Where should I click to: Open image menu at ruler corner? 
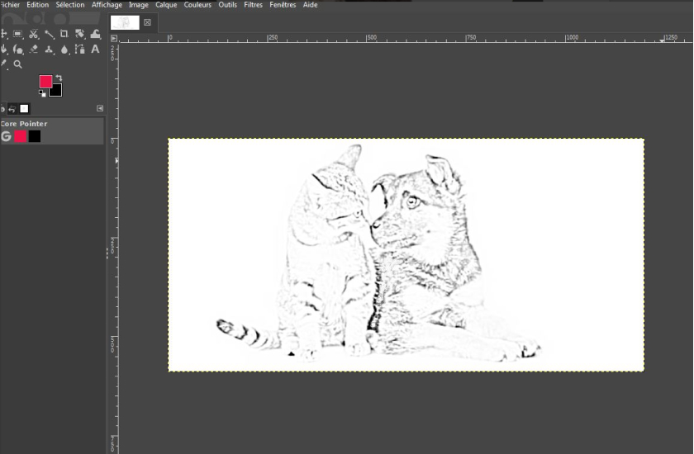pyautogui.click(x=114, y=38)
